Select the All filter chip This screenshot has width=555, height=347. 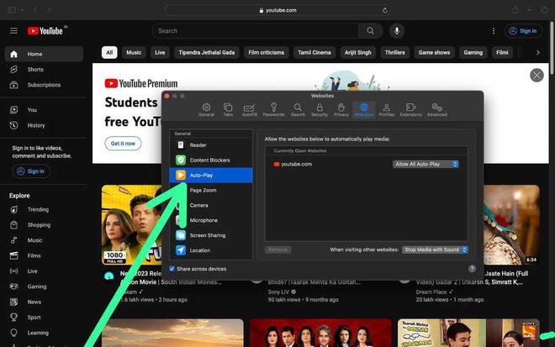pyautogui.click(x=109, y=52)
